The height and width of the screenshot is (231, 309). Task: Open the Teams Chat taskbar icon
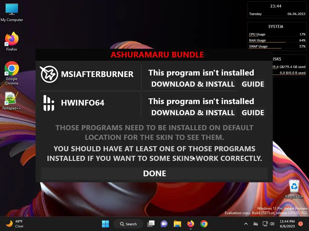(x=164, y=224)
